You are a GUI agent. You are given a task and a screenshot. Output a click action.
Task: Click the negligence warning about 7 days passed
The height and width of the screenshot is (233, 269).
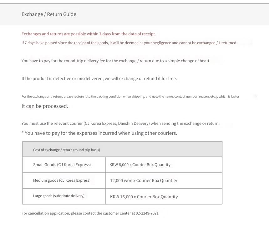[129, 43]
